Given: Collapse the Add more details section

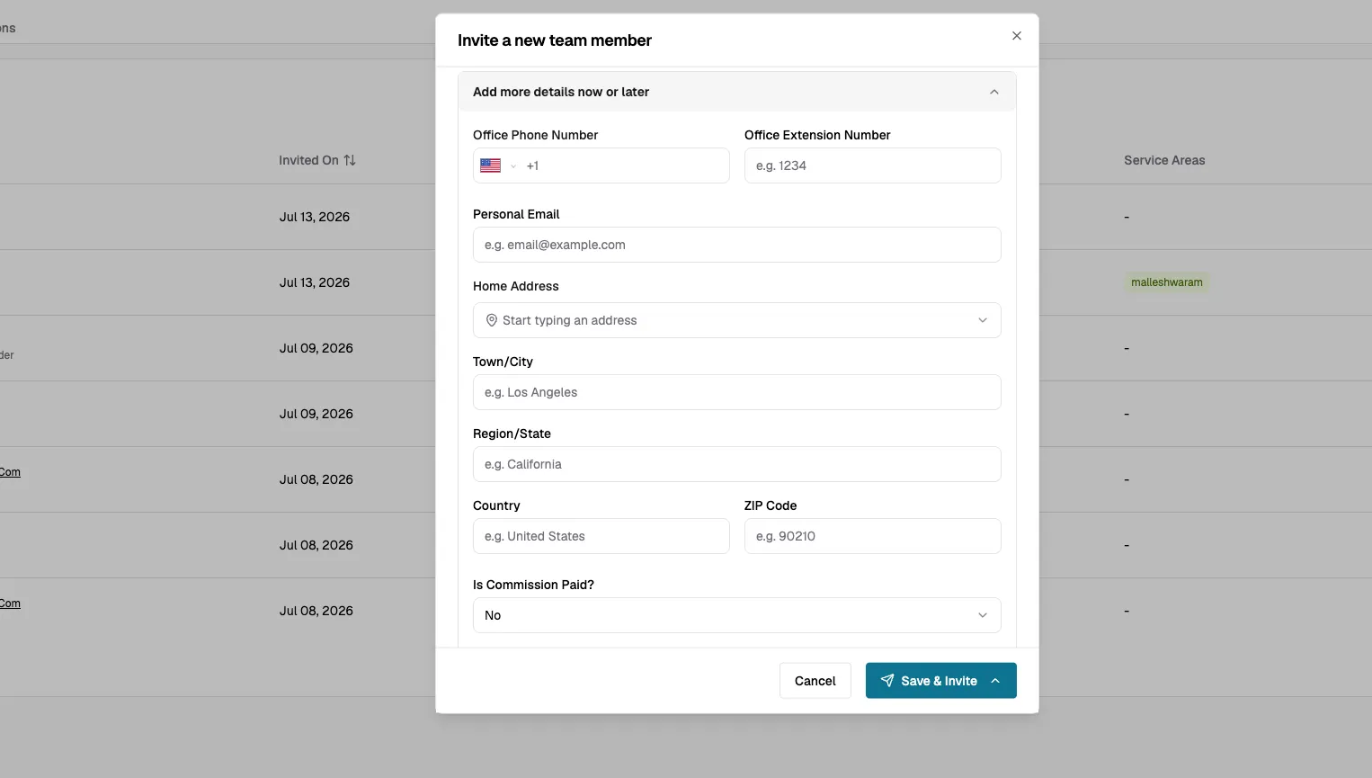Looking at the screenshot, I should (993, 92).
